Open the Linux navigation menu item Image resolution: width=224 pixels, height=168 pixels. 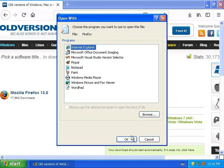tap(40, 45)
